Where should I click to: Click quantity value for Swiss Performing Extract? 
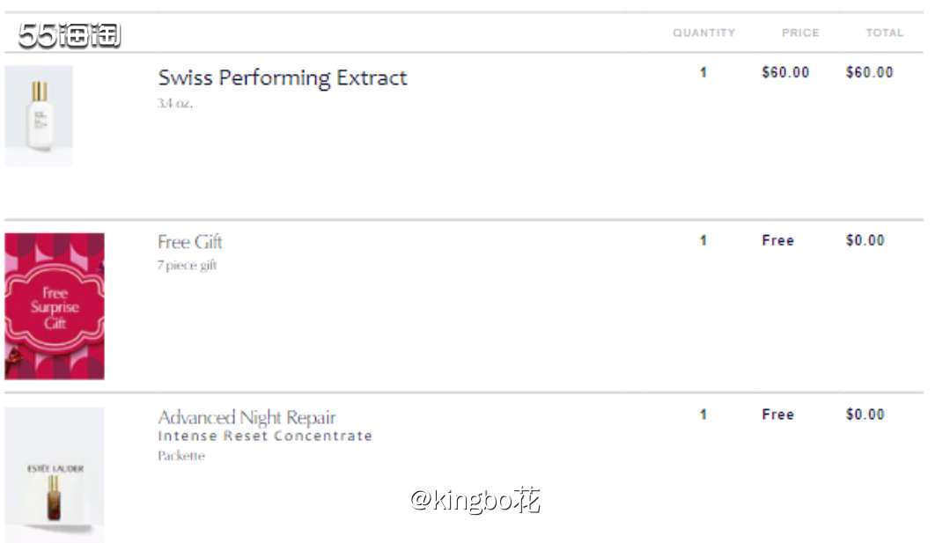(703, 73)
